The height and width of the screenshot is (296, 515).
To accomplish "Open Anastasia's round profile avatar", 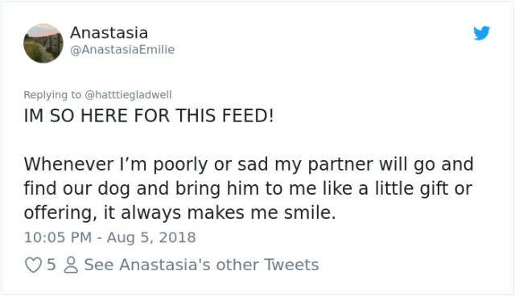I will coord(43,43).
